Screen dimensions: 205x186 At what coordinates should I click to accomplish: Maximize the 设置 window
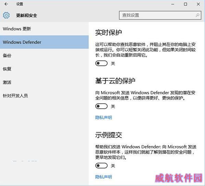pos(185,4)
